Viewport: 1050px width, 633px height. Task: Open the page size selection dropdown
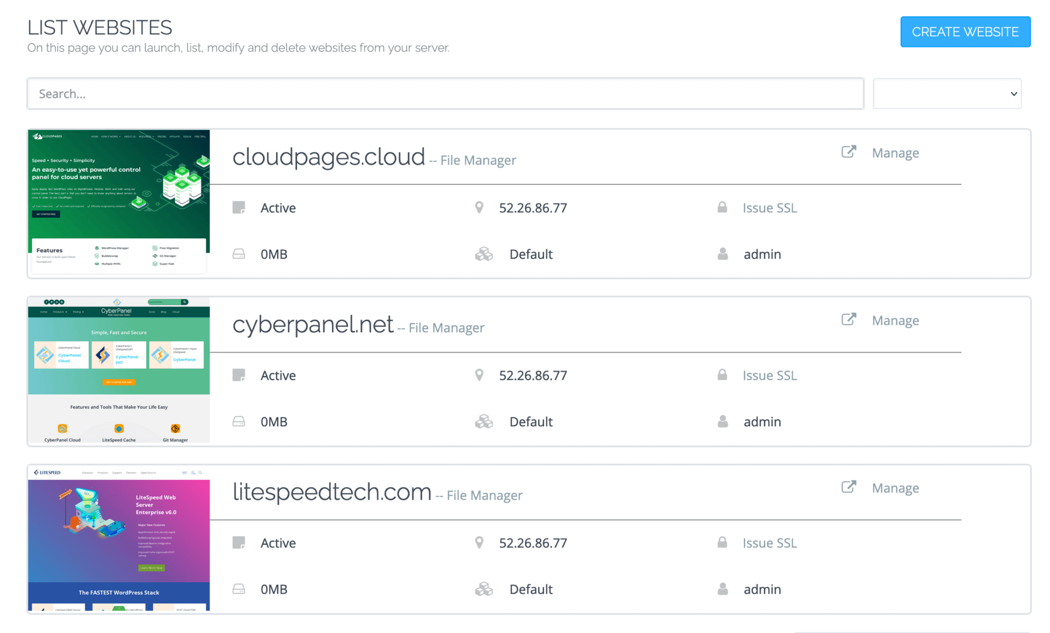tap(947, 93)
